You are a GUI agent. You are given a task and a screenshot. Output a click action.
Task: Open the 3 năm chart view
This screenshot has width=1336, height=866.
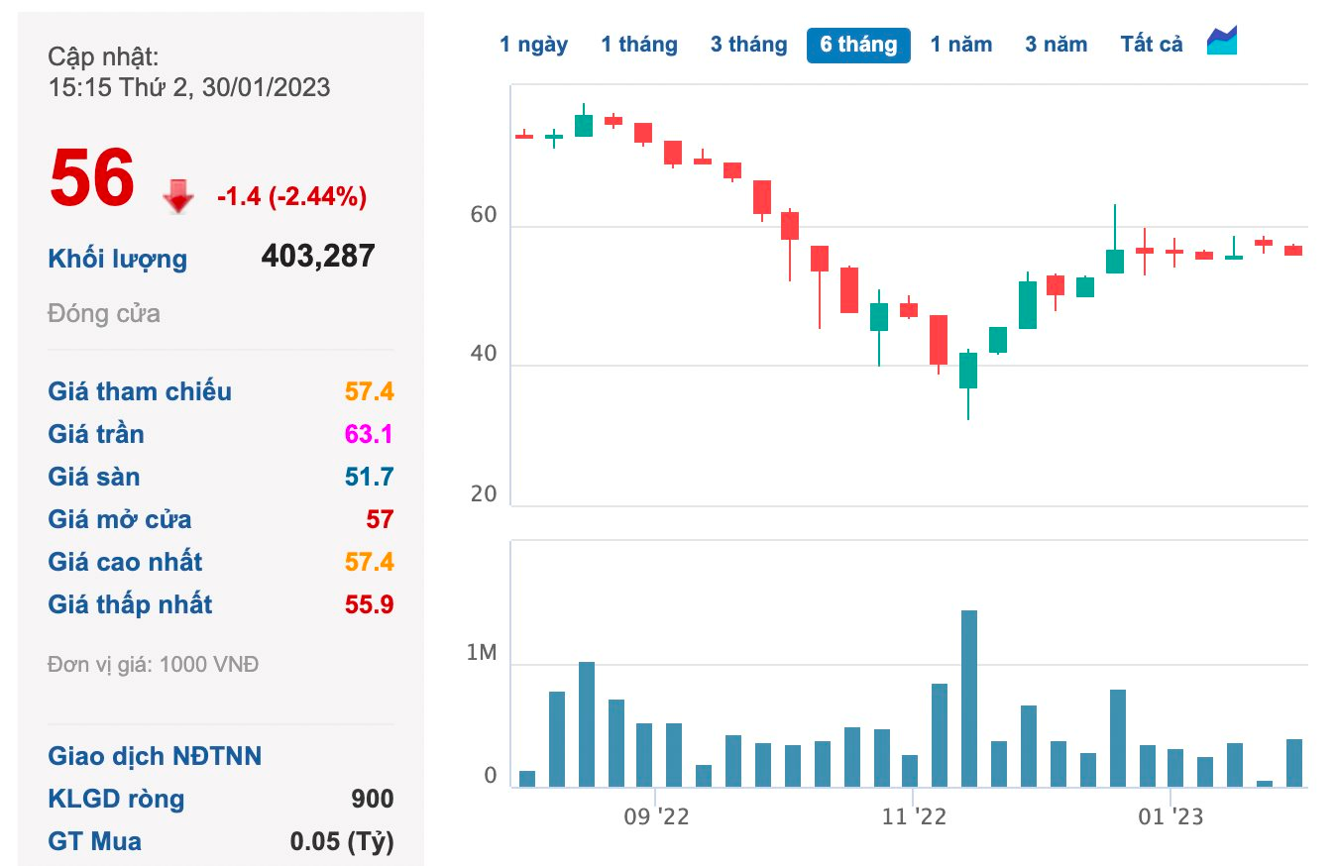tap(1056, 45)
